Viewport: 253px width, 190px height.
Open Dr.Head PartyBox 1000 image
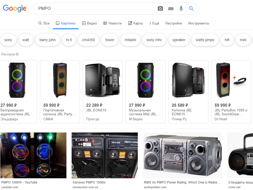[231, 80]
